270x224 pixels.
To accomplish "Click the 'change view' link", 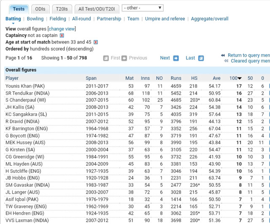I will point(62,29).
